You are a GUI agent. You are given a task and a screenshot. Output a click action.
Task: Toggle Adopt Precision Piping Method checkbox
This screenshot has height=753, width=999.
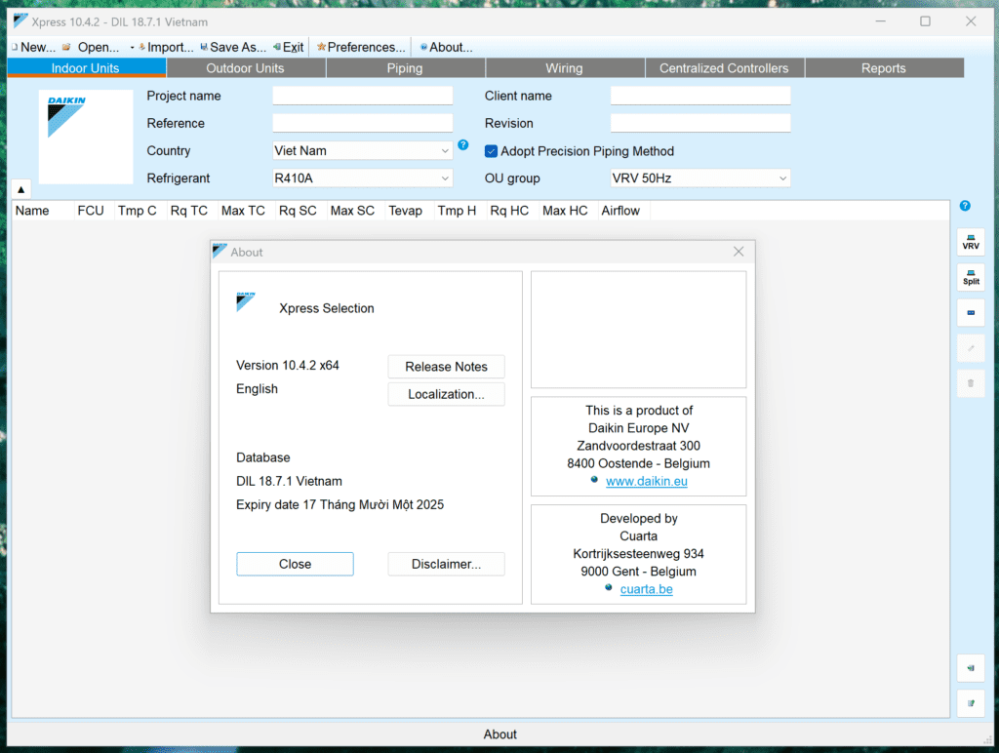492,151
